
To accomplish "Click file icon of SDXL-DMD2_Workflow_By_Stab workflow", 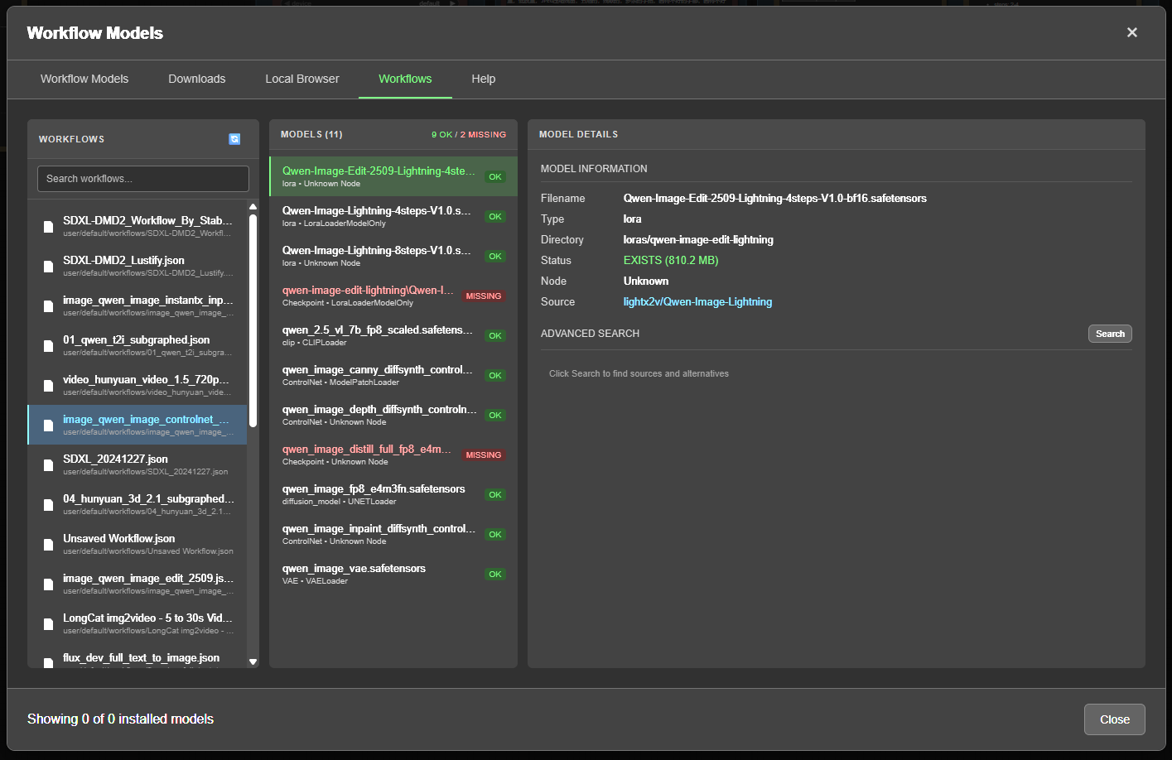I will coord(48,227).
